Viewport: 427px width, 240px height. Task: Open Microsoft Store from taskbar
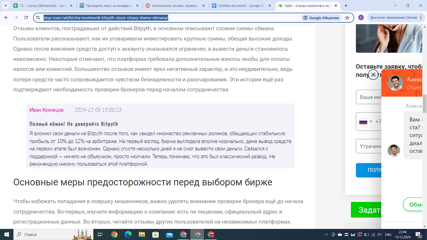pyautogui.click(x=156, y=234)
